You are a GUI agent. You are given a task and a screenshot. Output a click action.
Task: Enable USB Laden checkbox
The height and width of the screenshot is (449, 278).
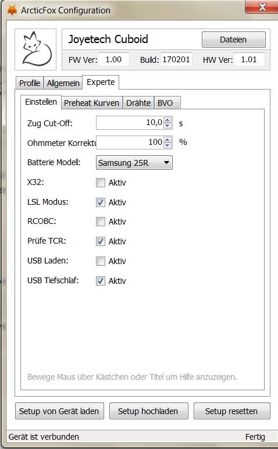[x=101, y=261]
